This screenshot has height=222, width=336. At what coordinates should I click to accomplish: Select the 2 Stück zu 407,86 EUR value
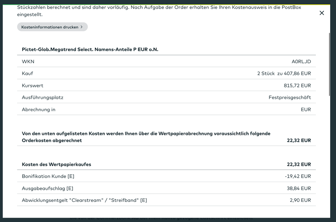tap(284, 73)
